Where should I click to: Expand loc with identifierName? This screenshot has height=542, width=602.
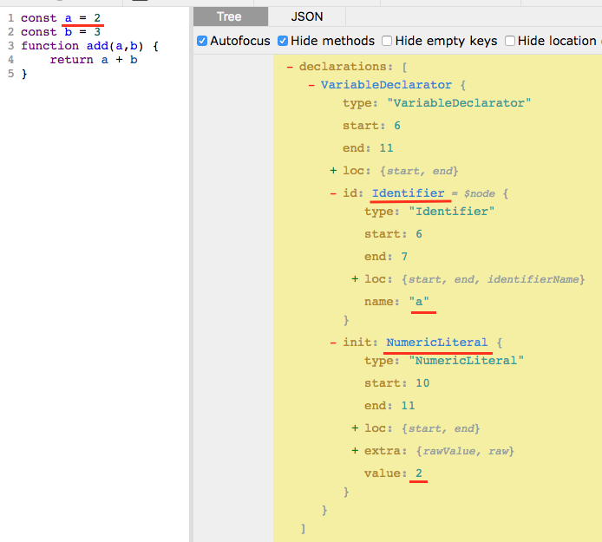pos(355,279)
